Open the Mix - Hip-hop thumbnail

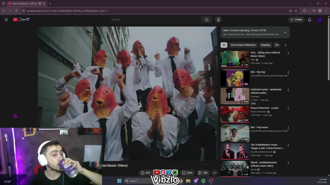[x=235, y=78]
